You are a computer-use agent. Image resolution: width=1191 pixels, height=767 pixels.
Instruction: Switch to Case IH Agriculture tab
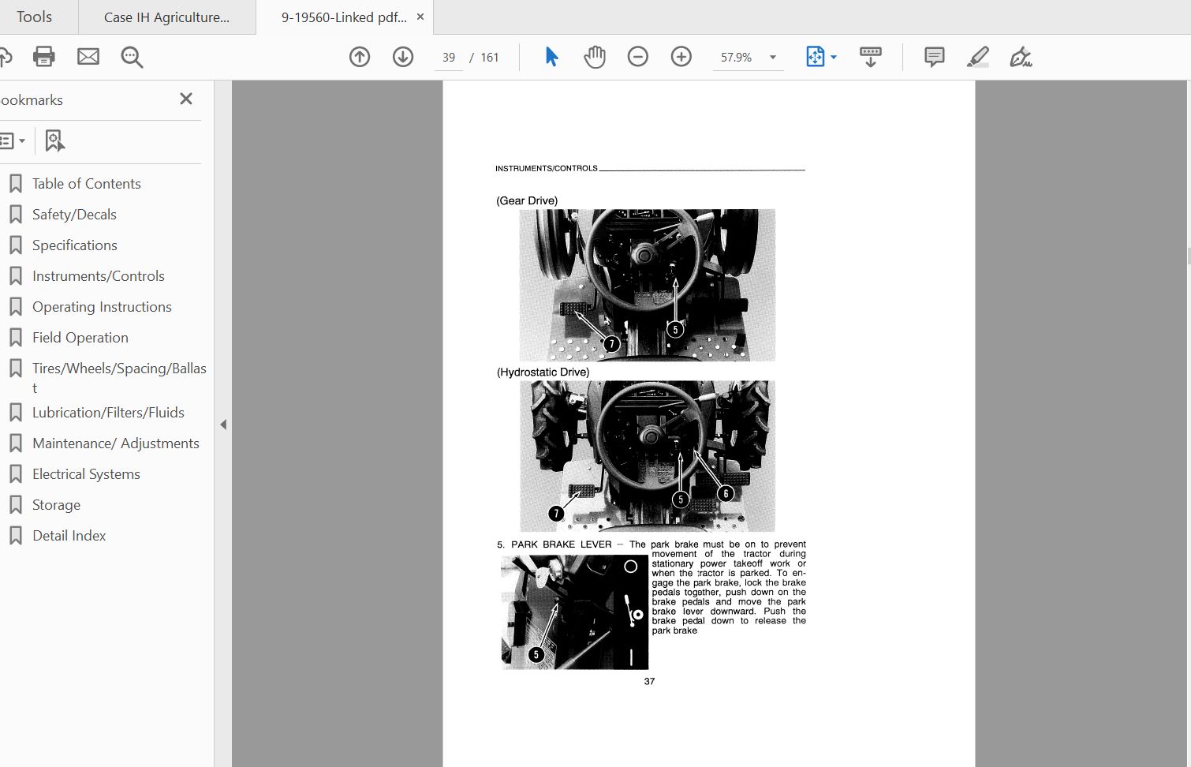tap(167, 17)
